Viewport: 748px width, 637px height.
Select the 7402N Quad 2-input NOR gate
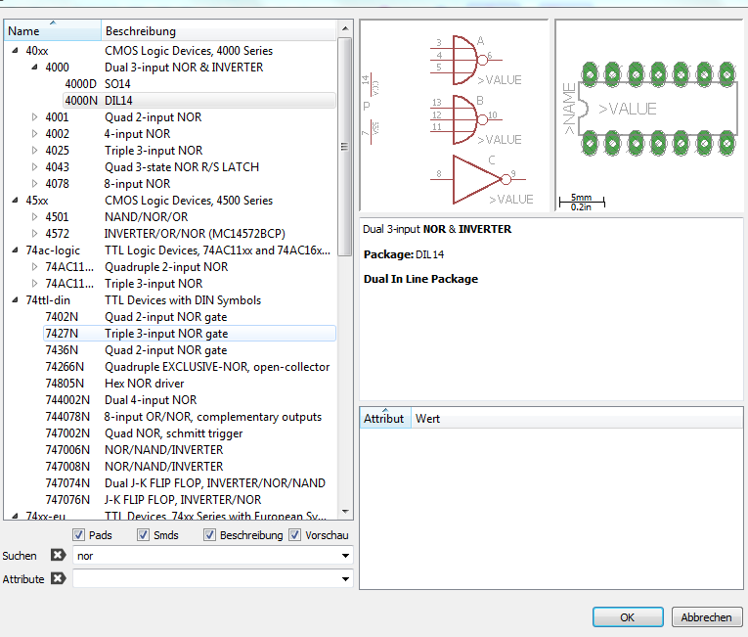point(190,317)
